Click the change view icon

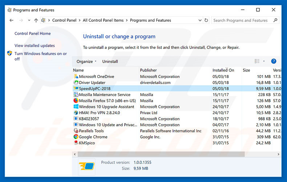tap(257, 61)
